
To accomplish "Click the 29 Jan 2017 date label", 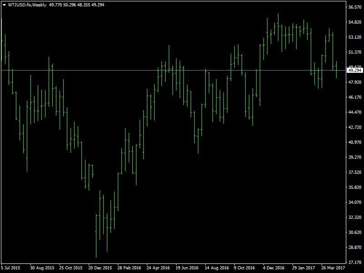I will coord(303,268).
